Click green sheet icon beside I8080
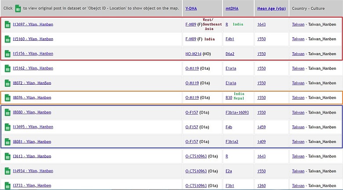Viewport: 343px width, 190px height. tap(7, 112)
